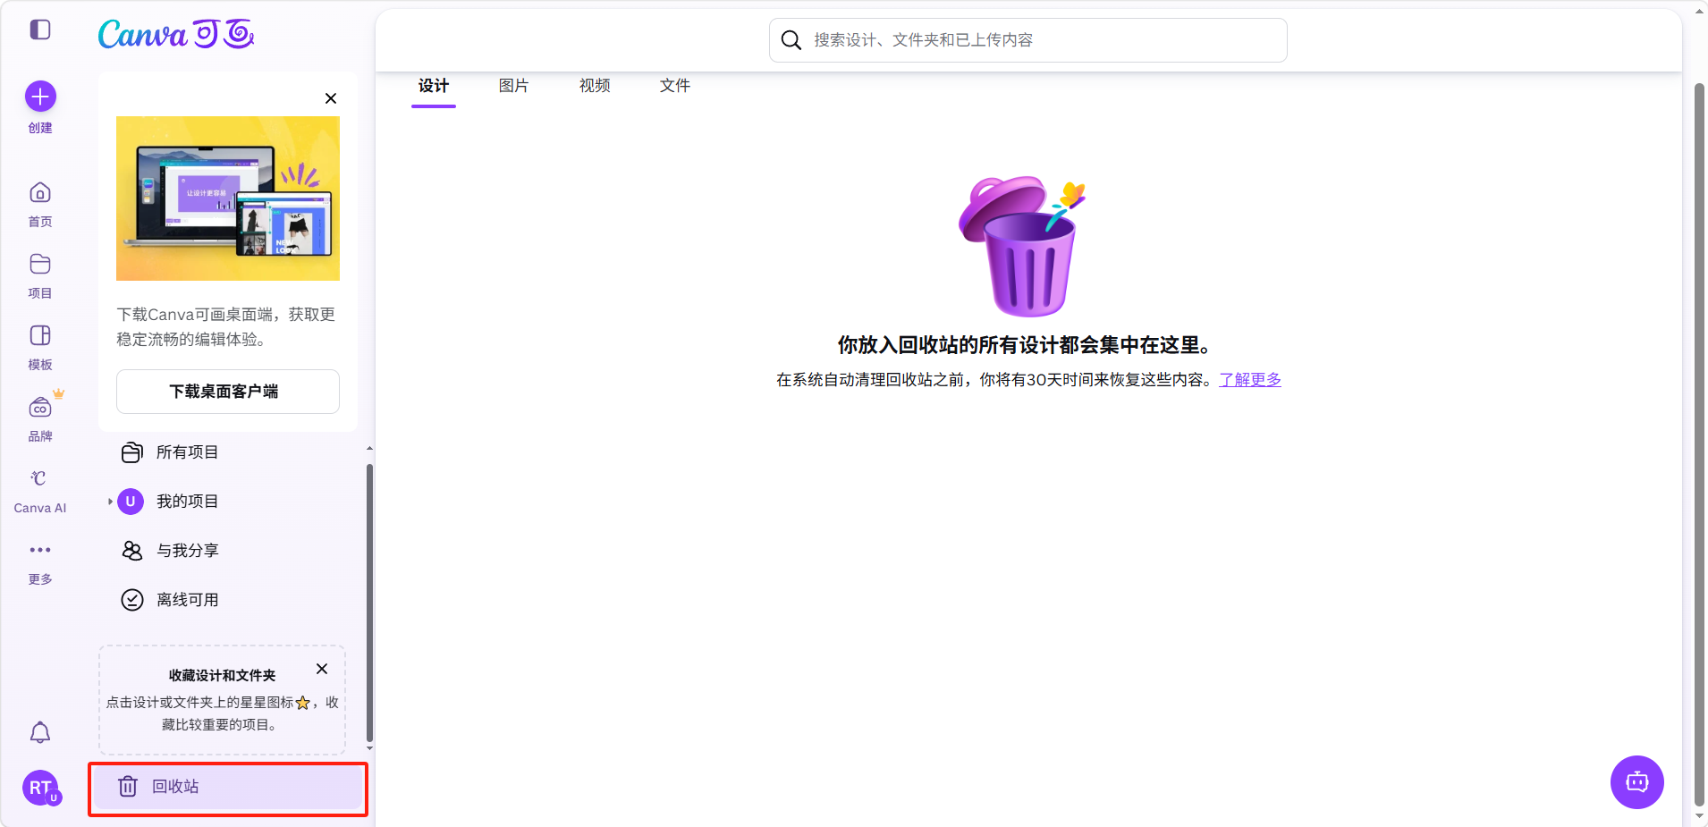Launch Canva AI from the sidebar

[40, 479]
